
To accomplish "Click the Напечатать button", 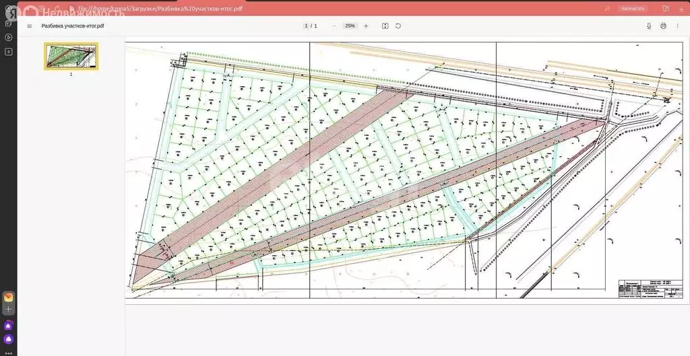I will click(633, 9).
